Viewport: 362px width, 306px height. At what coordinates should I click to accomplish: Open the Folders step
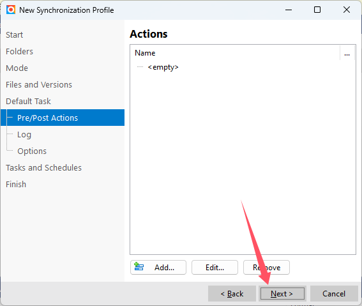[x=19, y=52]
